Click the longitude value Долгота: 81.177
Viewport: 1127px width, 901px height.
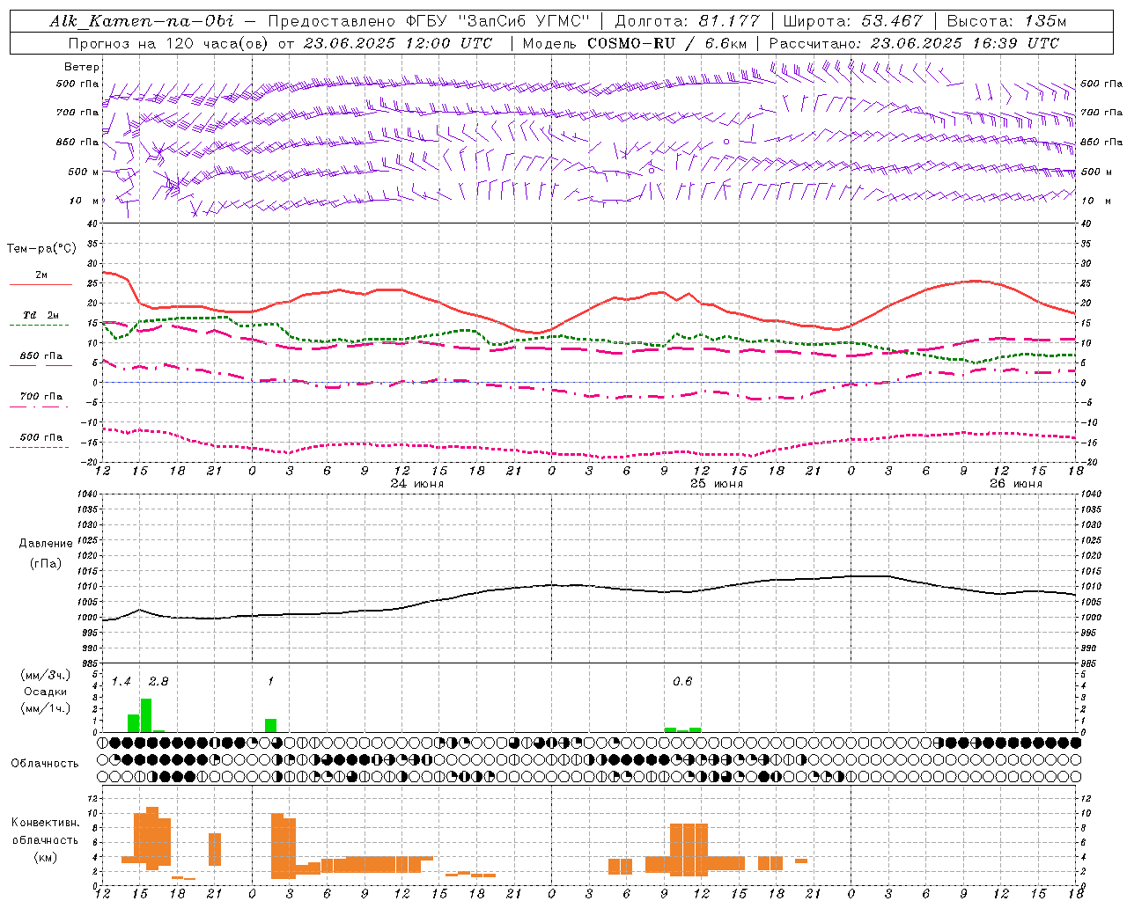687,21
